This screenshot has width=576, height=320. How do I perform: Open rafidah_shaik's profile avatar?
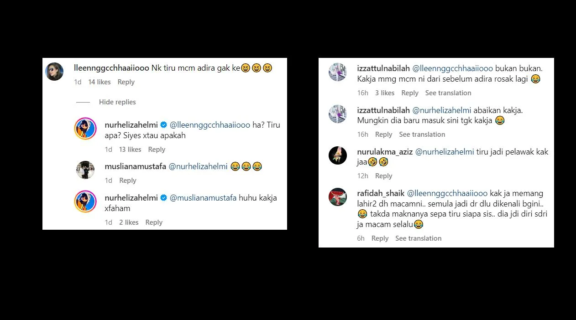(338, 197)
